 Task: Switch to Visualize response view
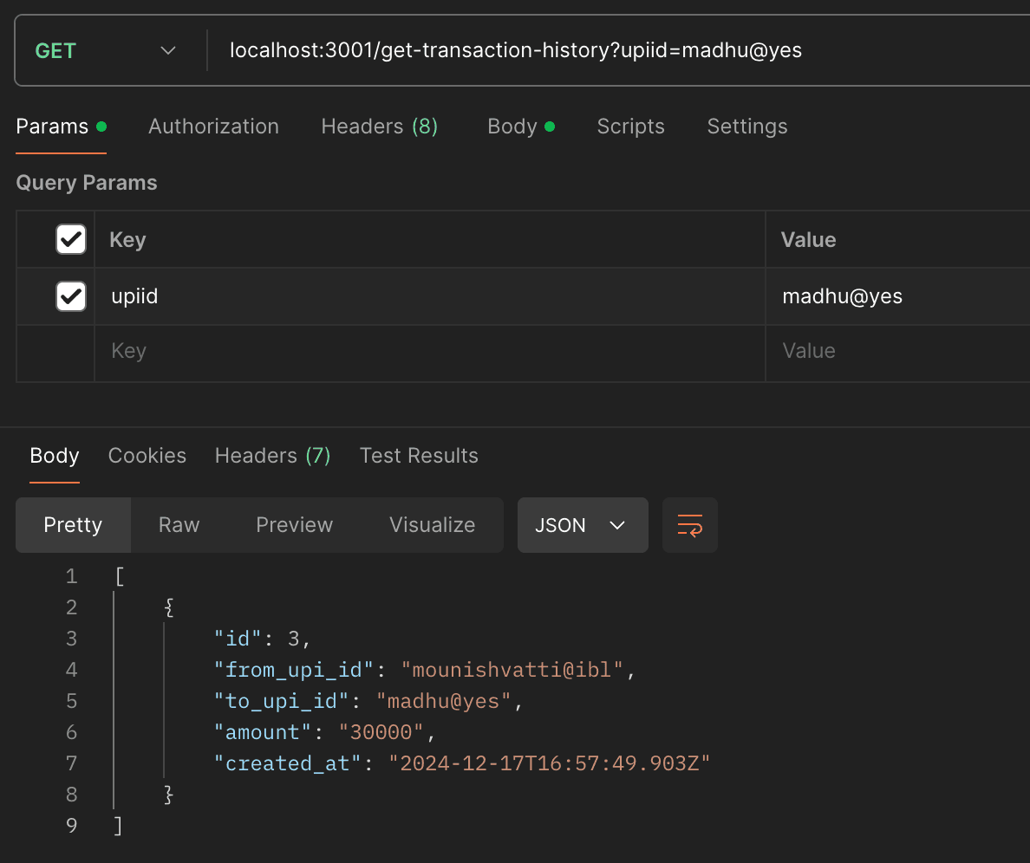coord(433,525)
